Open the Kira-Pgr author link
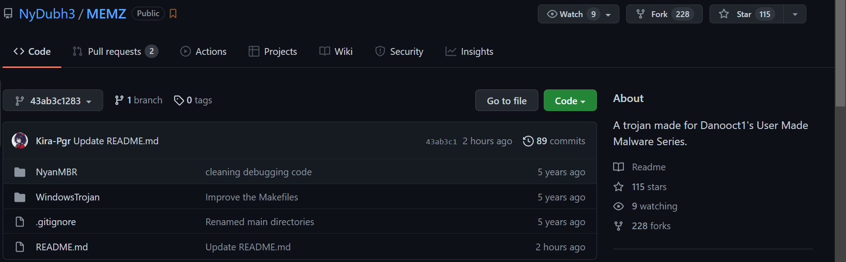846x262 pixels. tap(53, 141)
